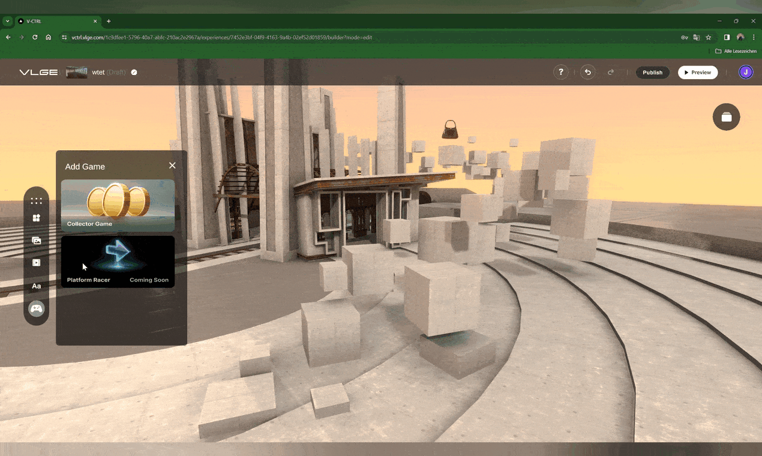762x456 pixels.
Task: Open the drag handle dots in the left toolbar
Action: pyautogui.click(x=37, y=202)
